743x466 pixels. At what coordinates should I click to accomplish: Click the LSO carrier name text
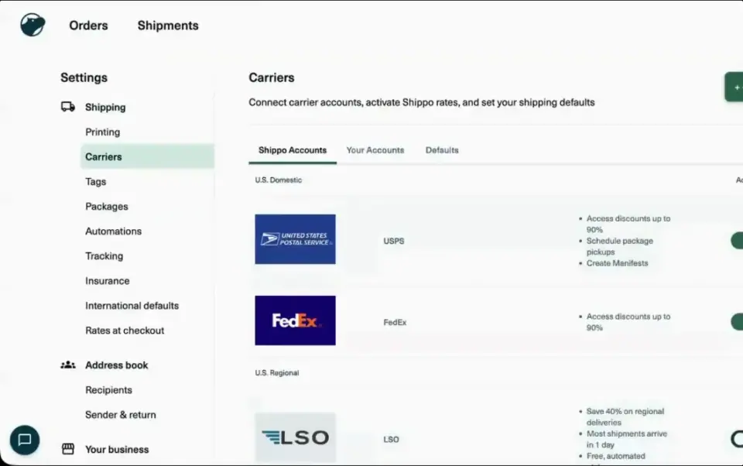[x=391, y=440]
